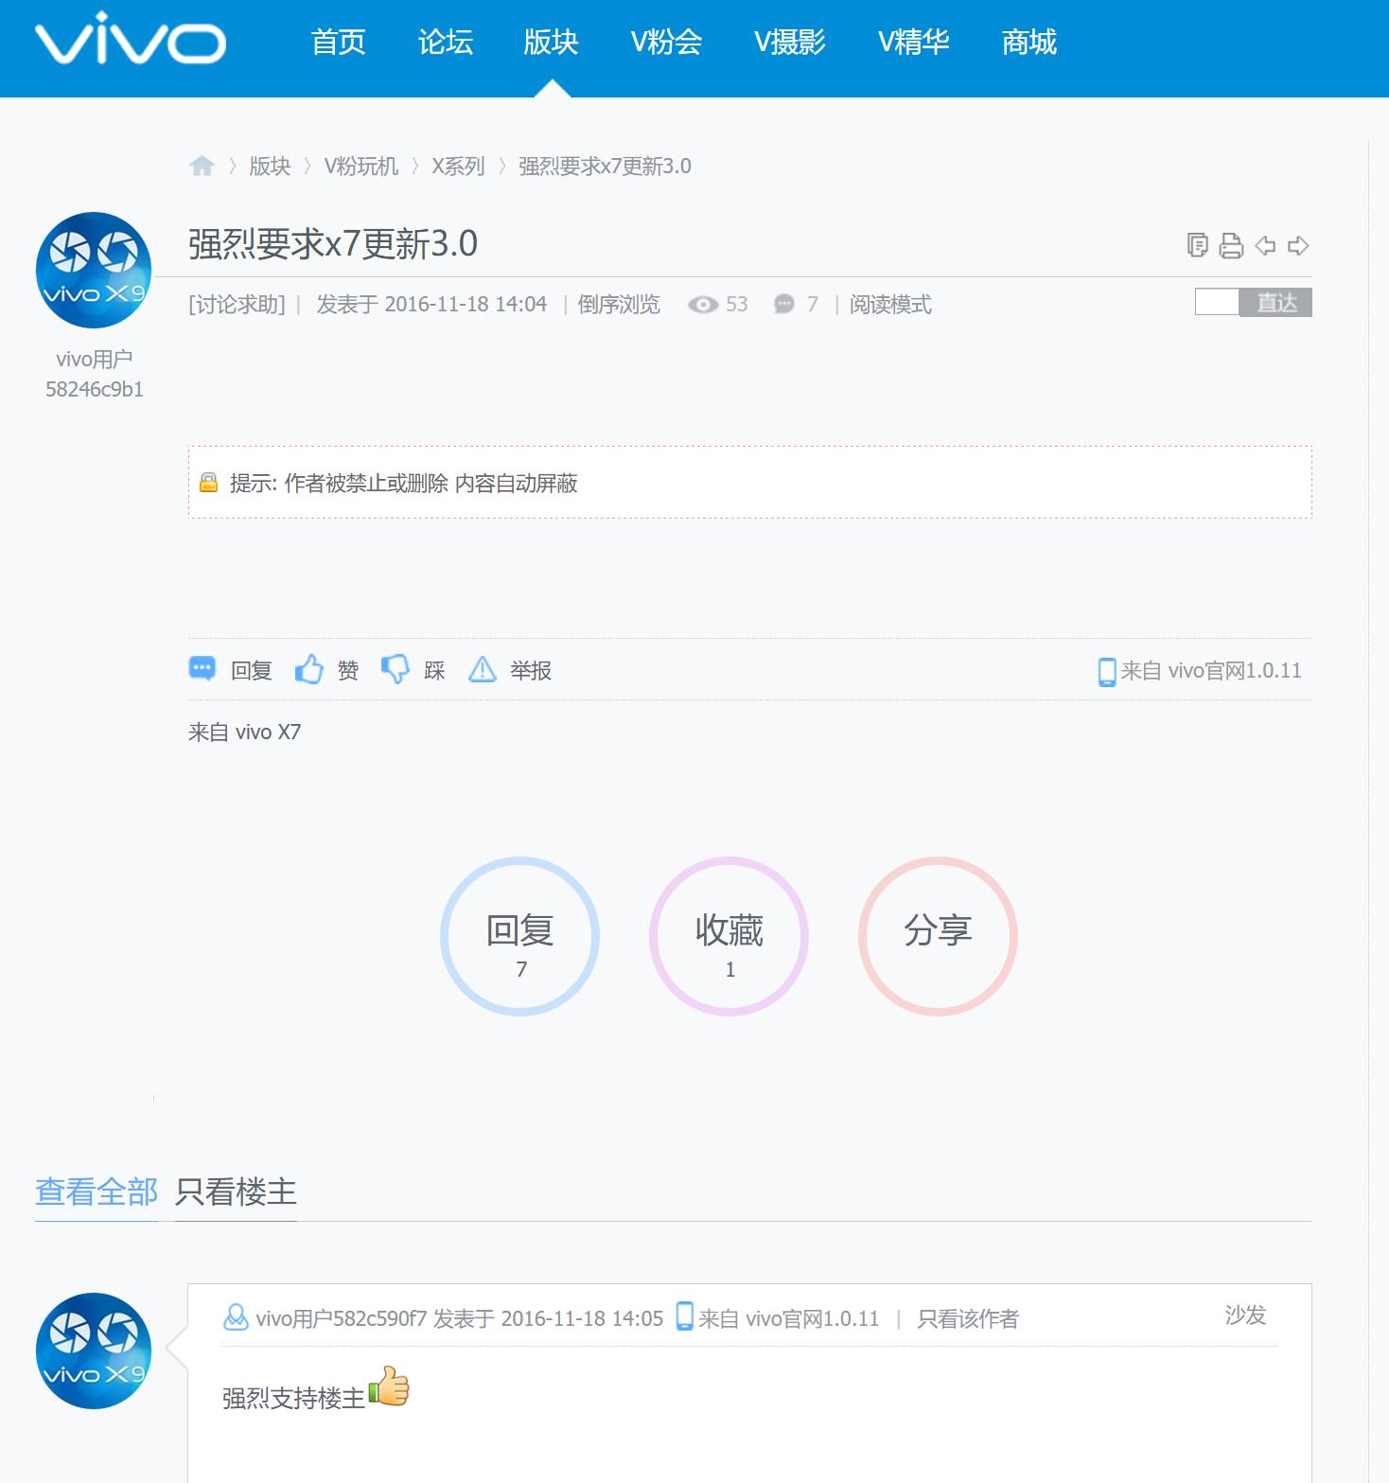Switch to the 只看楼主 tab

(x=236, y=1192)
